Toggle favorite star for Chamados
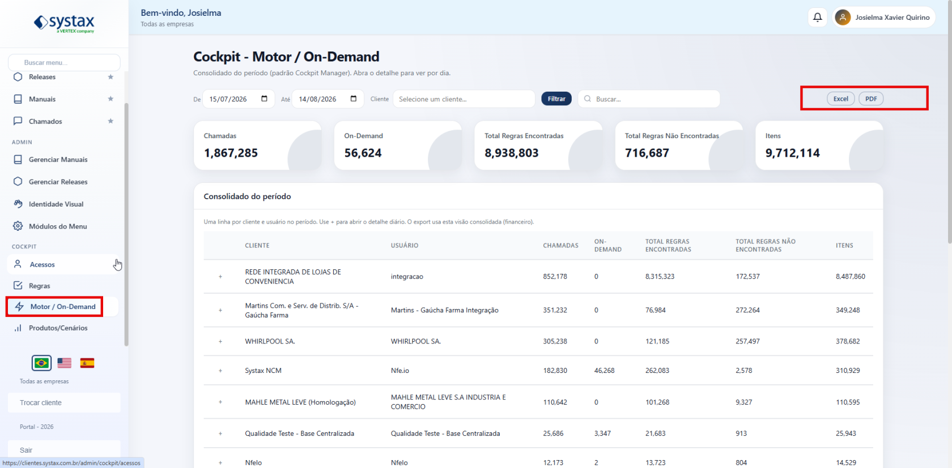This screenshot has width=952, height=468. (110, 121)
